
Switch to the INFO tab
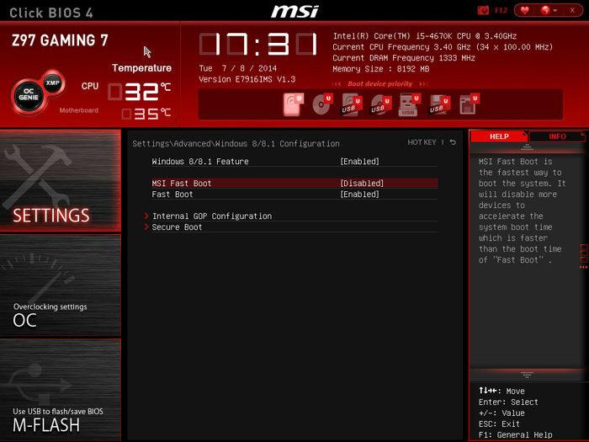click(557, 136)
